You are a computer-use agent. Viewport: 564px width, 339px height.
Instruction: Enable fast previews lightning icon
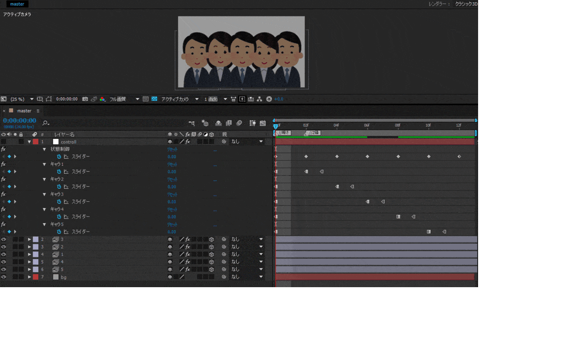tap(242, 99)
